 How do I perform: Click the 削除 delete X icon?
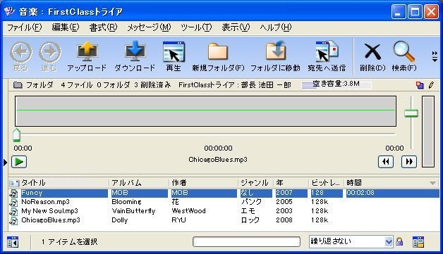tap(372, 52)
